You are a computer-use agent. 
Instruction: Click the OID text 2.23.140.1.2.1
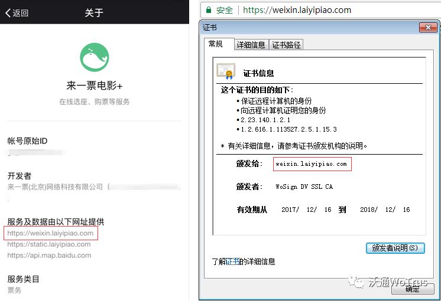pyautogui.click(x=265, y=120)
